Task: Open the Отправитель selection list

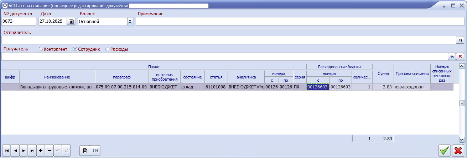Action: (460, 40)
